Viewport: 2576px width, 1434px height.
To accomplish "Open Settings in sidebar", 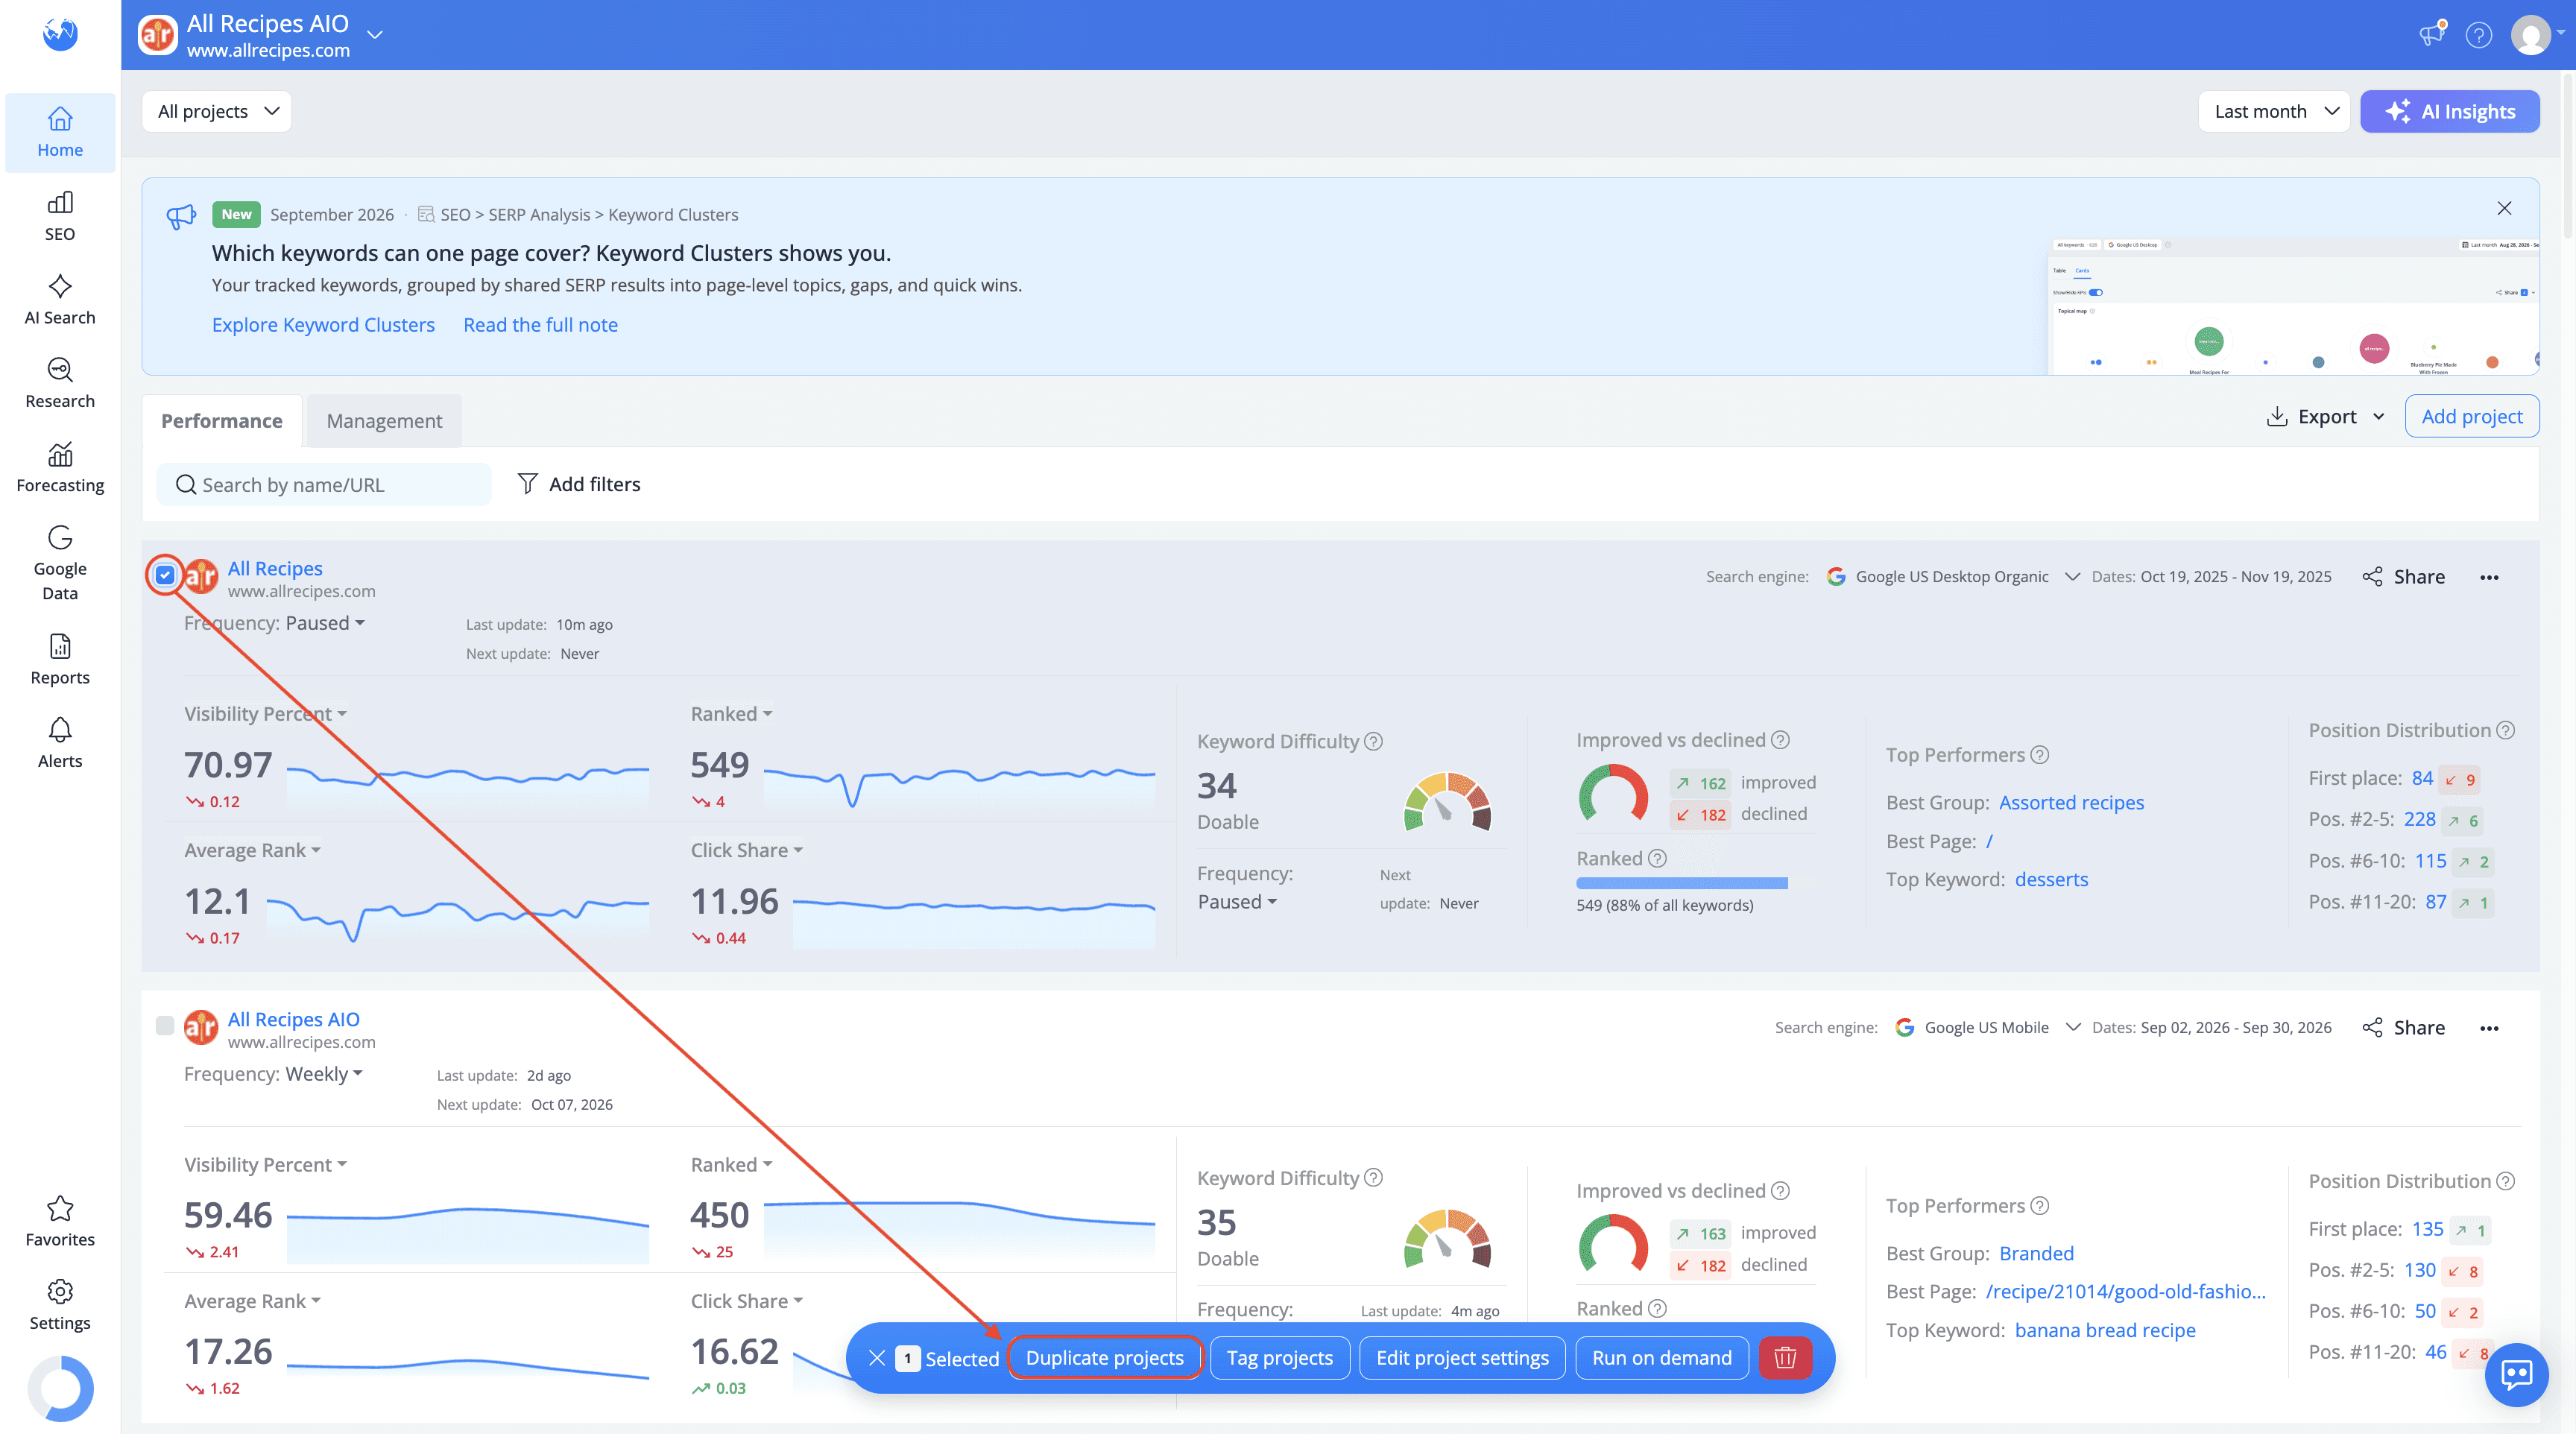I will 60,1306.
